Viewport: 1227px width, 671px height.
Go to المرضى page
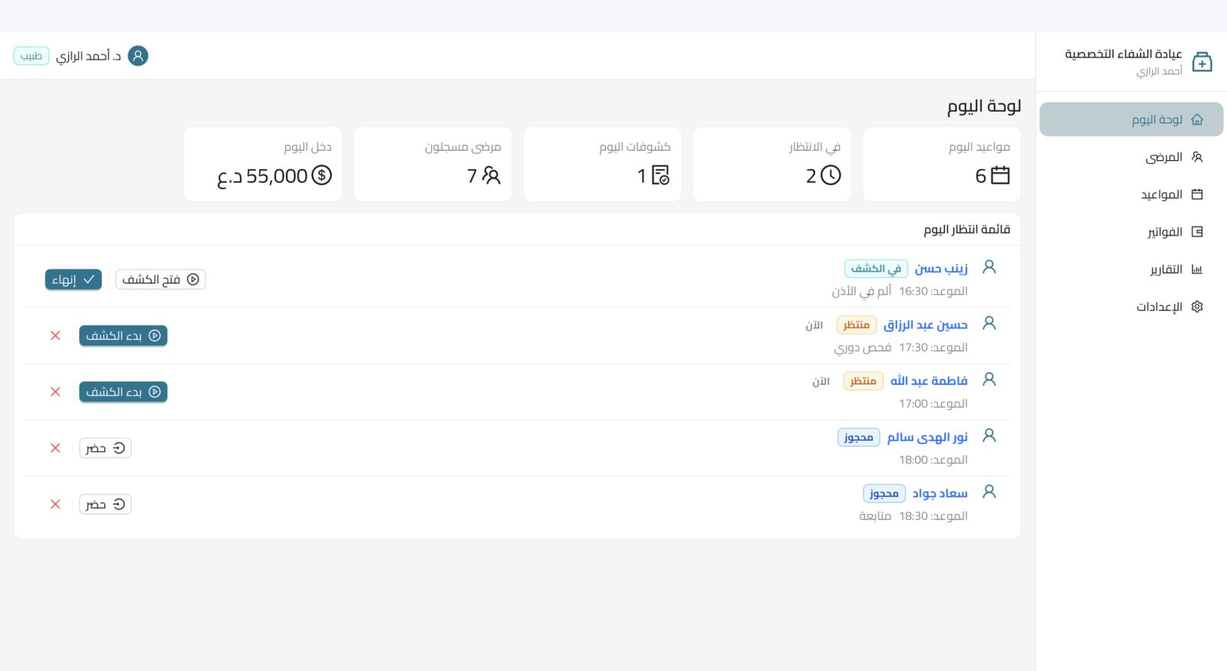click(x=1131, y=157)
